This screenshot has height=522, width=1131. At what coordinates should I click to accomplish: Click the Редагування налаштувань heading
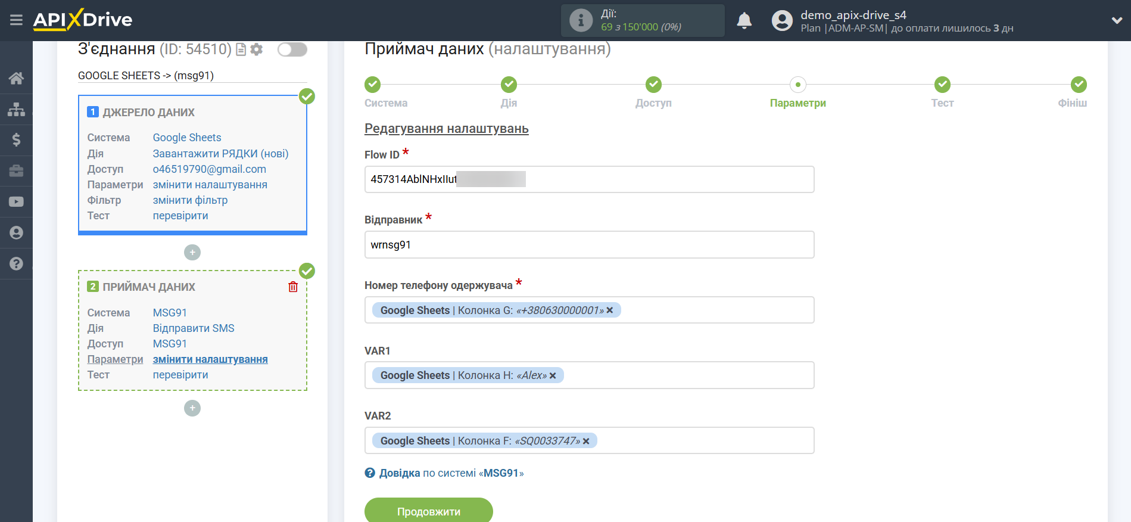[x=447, y=129]
